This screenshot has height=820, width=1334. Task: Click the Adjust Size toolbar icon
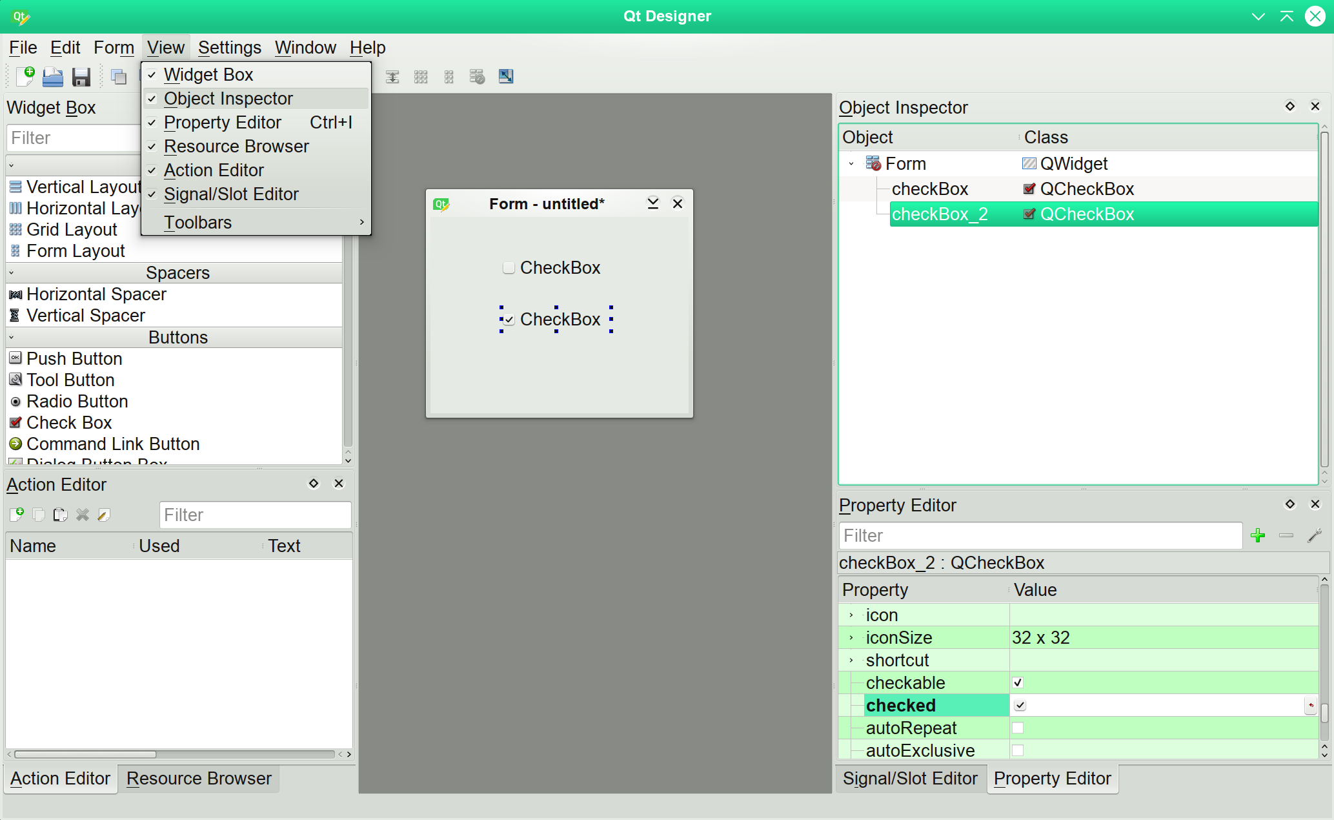click(x=506, y=77)
